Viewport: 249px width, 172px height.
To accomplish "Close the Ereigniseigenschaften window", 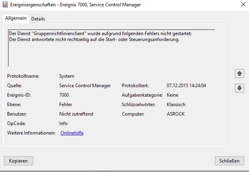I will (x=242, y=5).
